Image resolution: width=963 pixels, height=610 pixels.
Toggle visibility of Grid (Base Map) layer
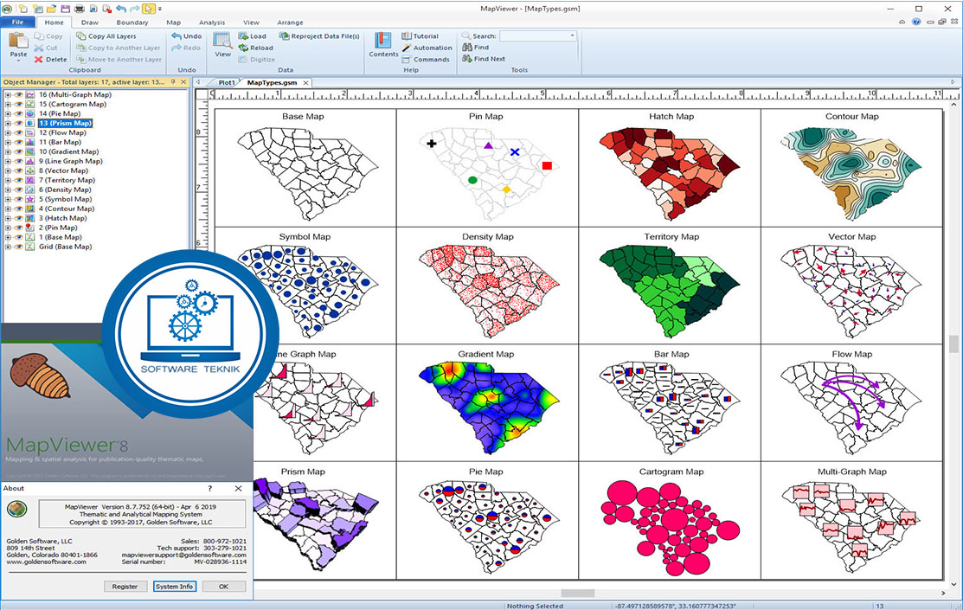18,247
